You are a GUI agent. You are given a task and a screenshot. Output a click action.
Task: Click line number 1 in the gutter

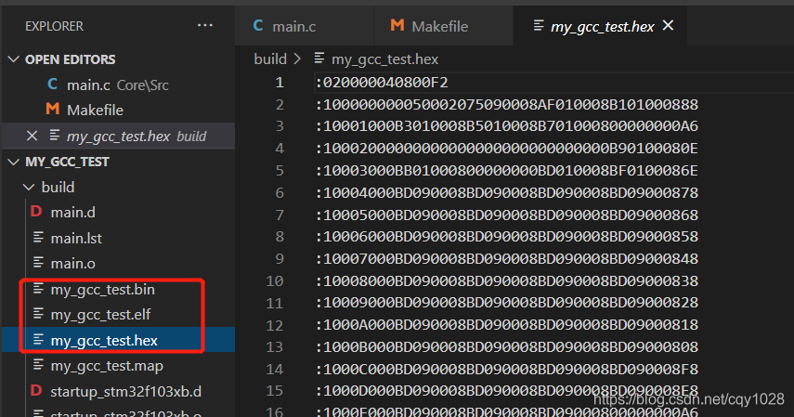[280, 82]
